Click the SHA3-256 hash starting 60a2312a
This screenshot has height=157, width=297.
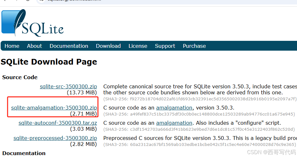point(200,144)
